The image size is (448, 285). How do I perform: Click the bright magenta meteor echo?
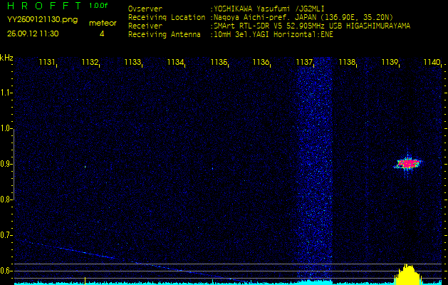(408, 163)
